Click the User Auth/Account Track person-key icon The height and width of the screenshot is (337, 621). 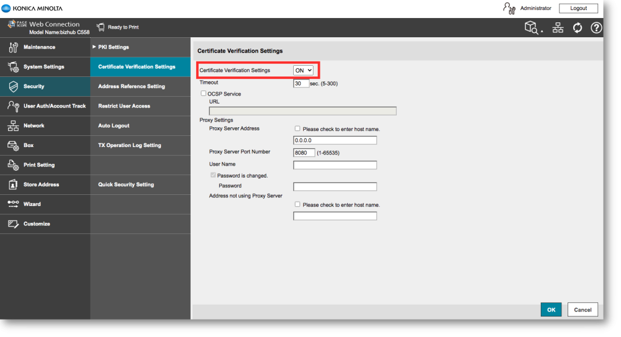pyautogui.click(x=13, y=106)
